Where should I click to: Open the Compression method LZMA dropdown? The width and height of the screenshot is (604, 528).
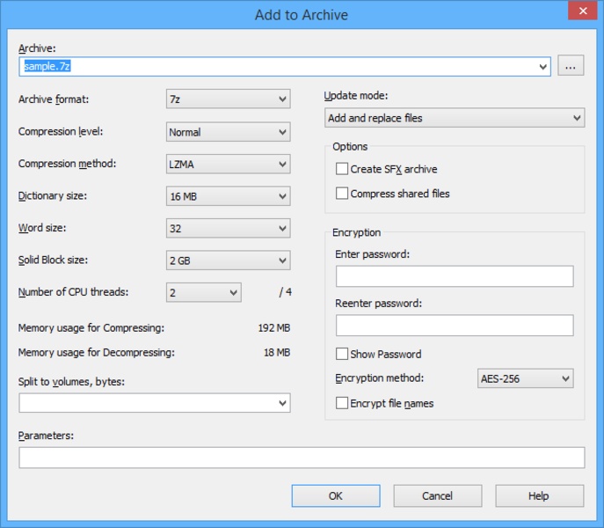(228, 164)
